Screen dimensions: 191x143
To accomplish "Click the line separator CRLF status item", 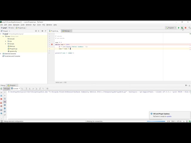I will (173, 121).
